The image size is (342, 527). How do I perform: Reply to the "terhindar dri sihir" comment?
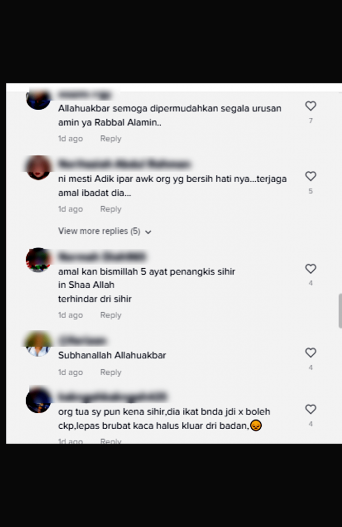point(110,315)
